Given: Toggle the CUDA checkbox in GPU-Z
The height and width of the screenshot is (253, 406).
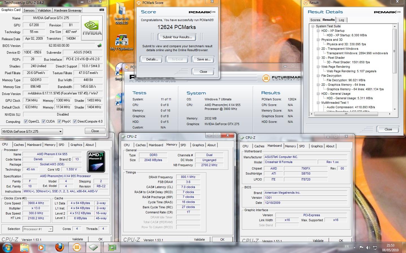Looking at the screenshot, I should [43, 121].
